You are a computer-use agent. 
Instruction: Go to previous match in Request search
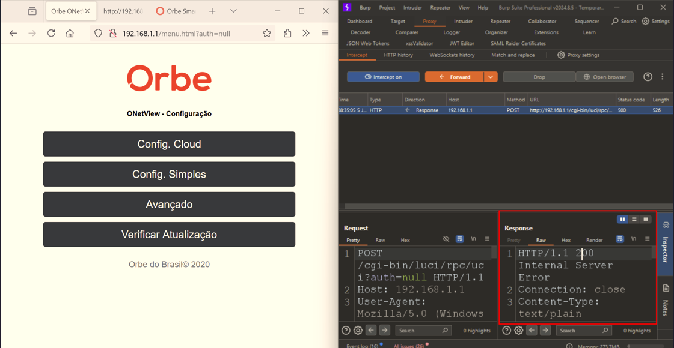372,331
